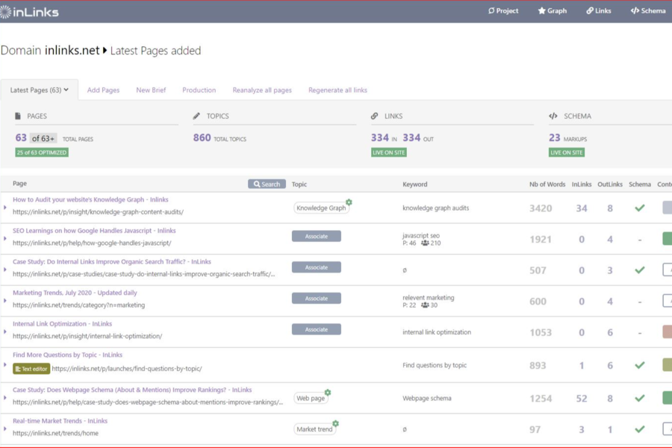
Task: Click the Schema LIVE ON SITE badge
Action: pos(567,152)
